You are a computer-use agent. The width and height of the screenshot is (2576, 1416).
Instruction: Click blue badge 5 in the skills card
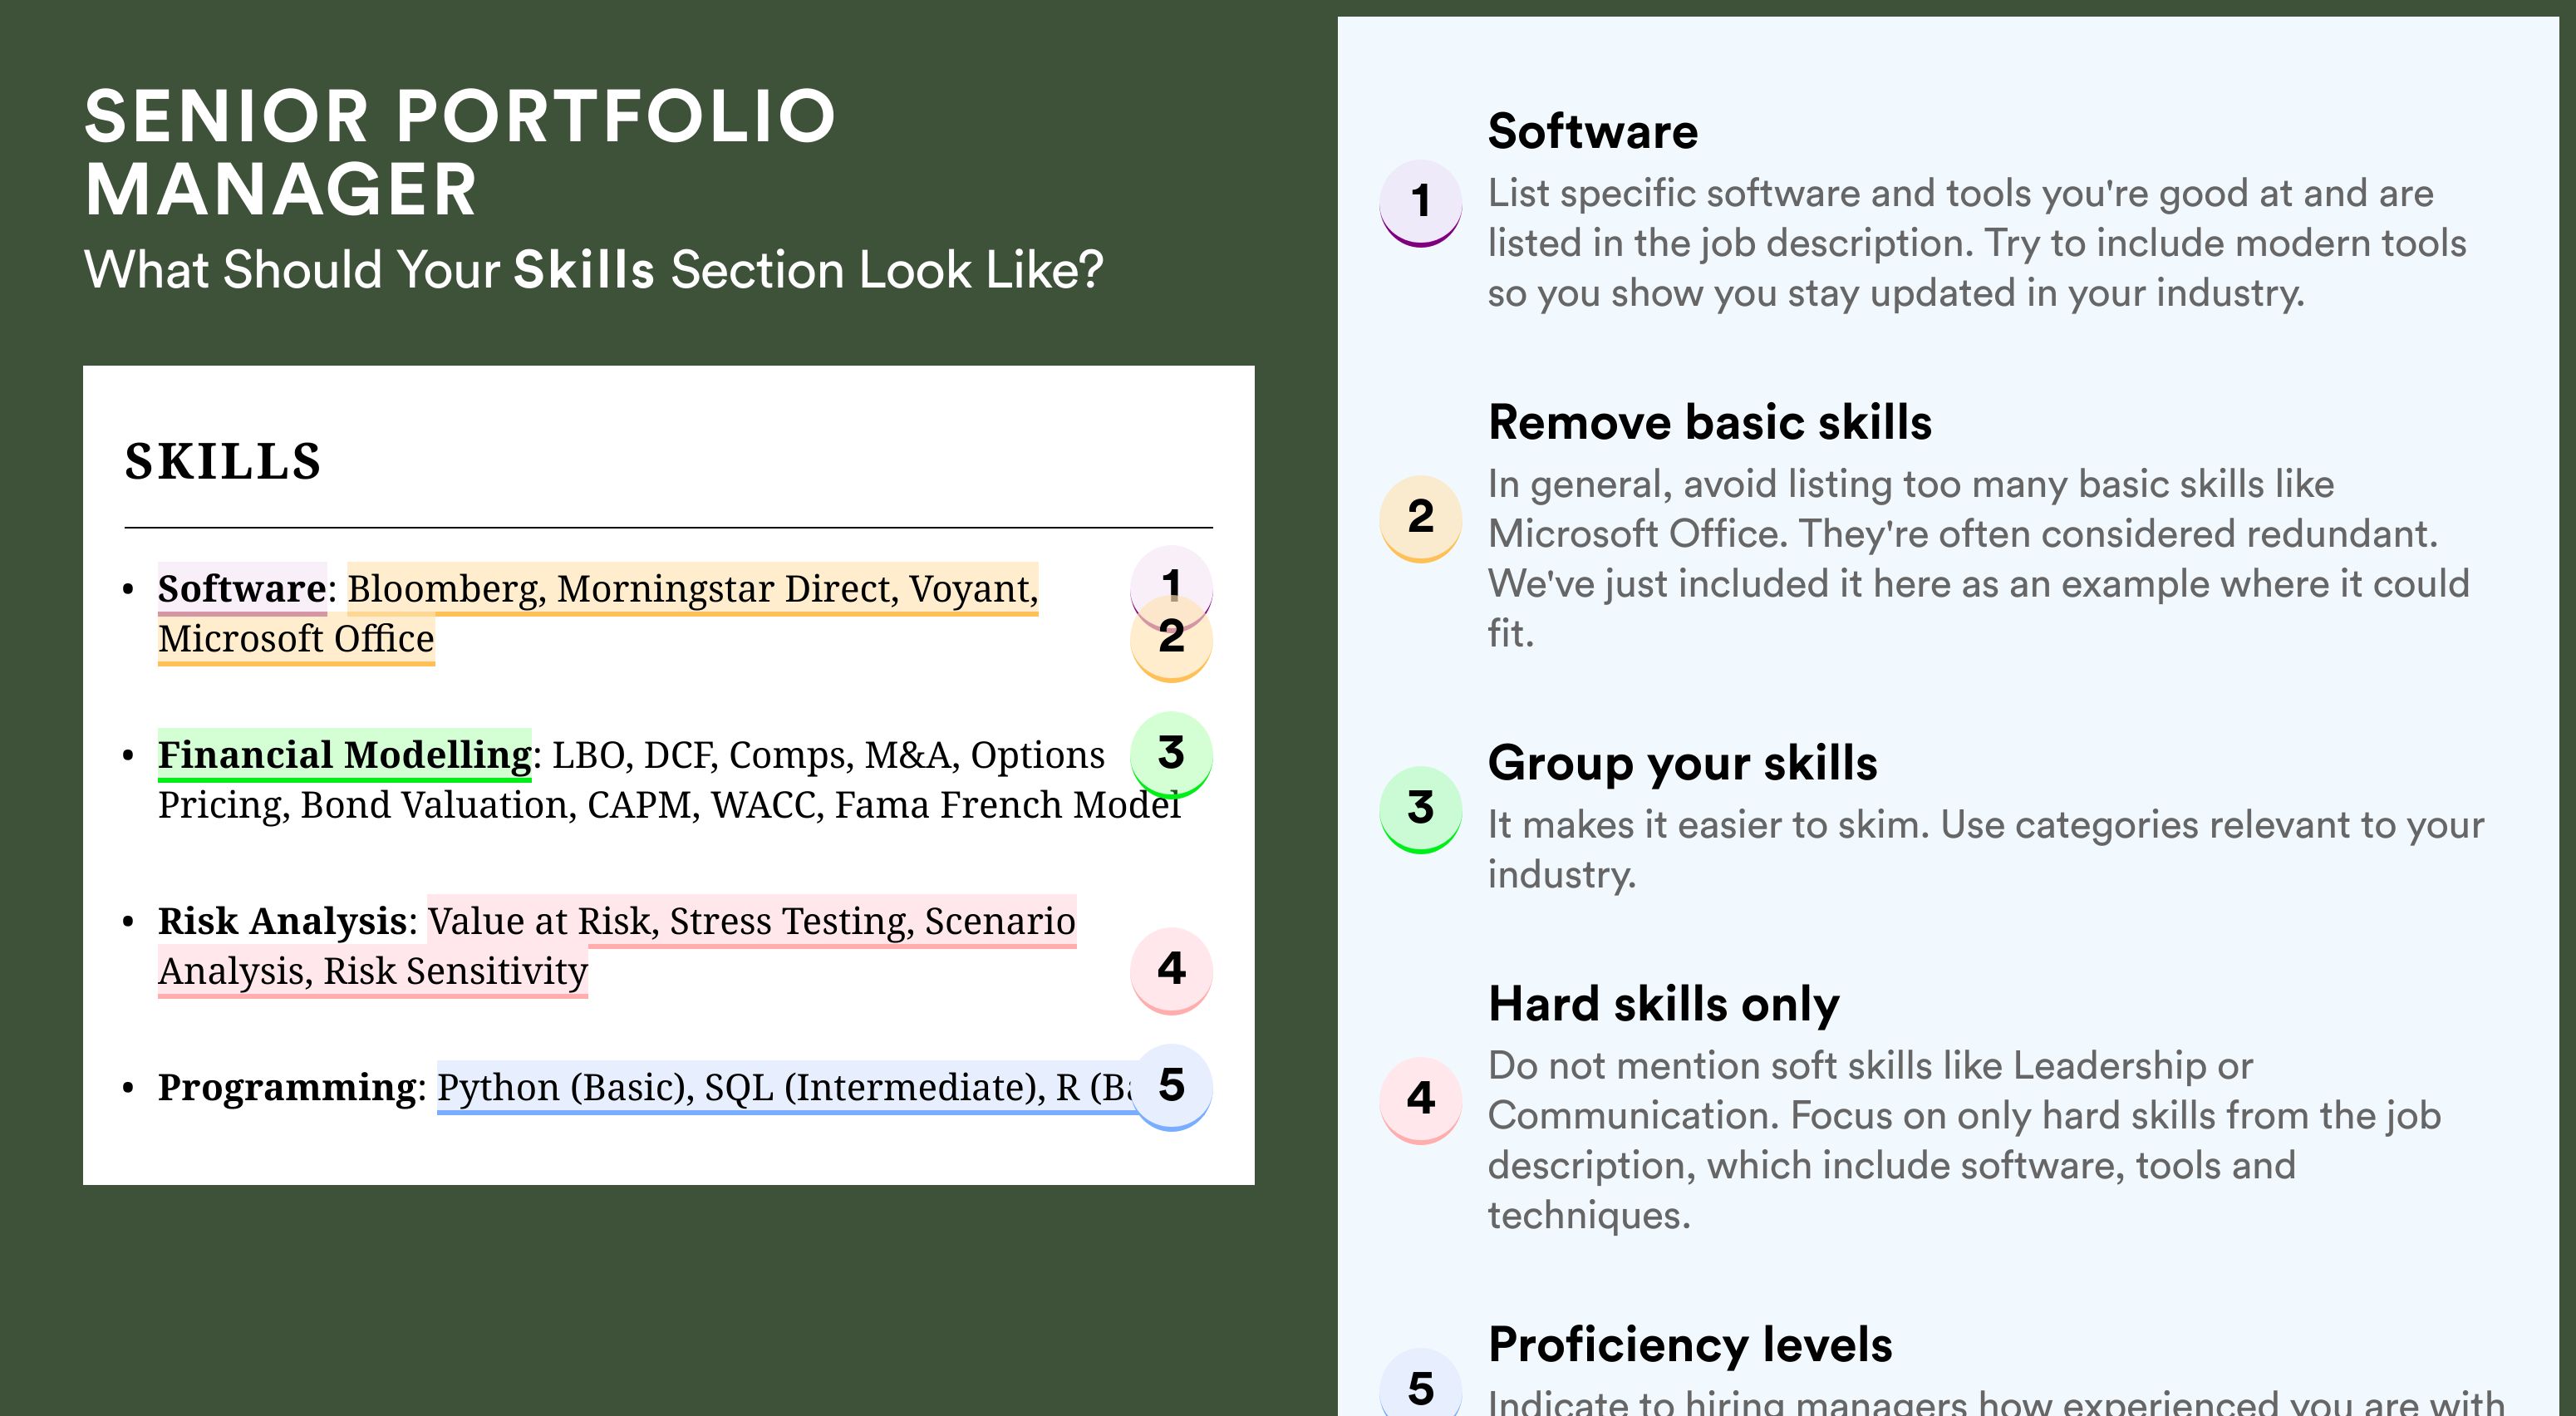1171,1087
